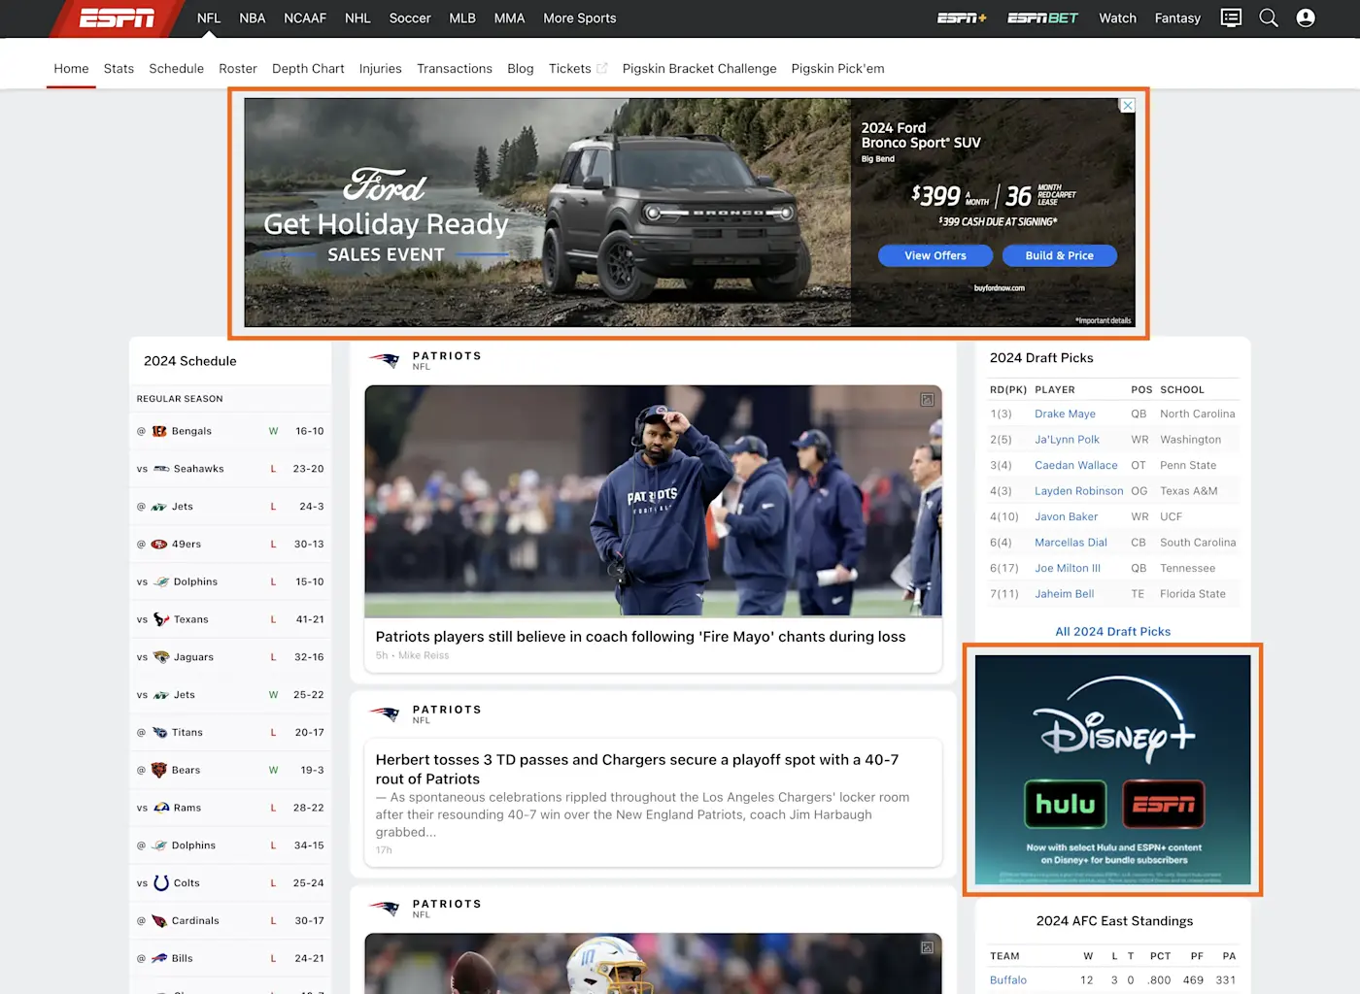The width and height of the screenshot is (1360, 994).
Task: Switch to the Roster tab
Action: point(238,68)
